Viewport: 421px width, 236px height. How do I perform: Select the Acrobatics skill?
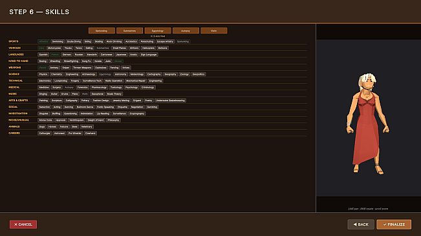point(131,41)
